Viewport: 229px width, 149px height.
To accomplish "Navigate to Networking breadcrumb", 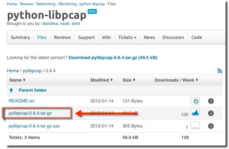I will pos(46,4).
